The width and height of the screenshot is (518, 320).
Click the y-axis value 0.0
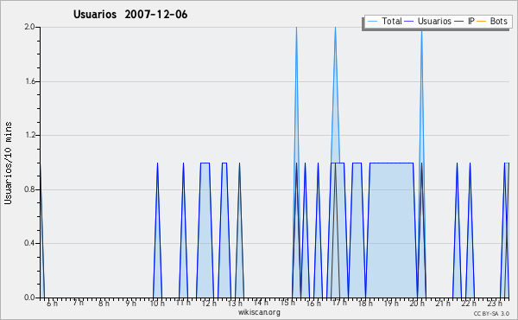29,298
